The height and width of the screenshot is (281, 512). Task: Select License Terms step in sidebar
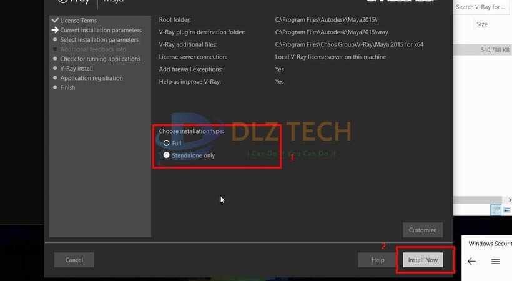coord(79,21)
